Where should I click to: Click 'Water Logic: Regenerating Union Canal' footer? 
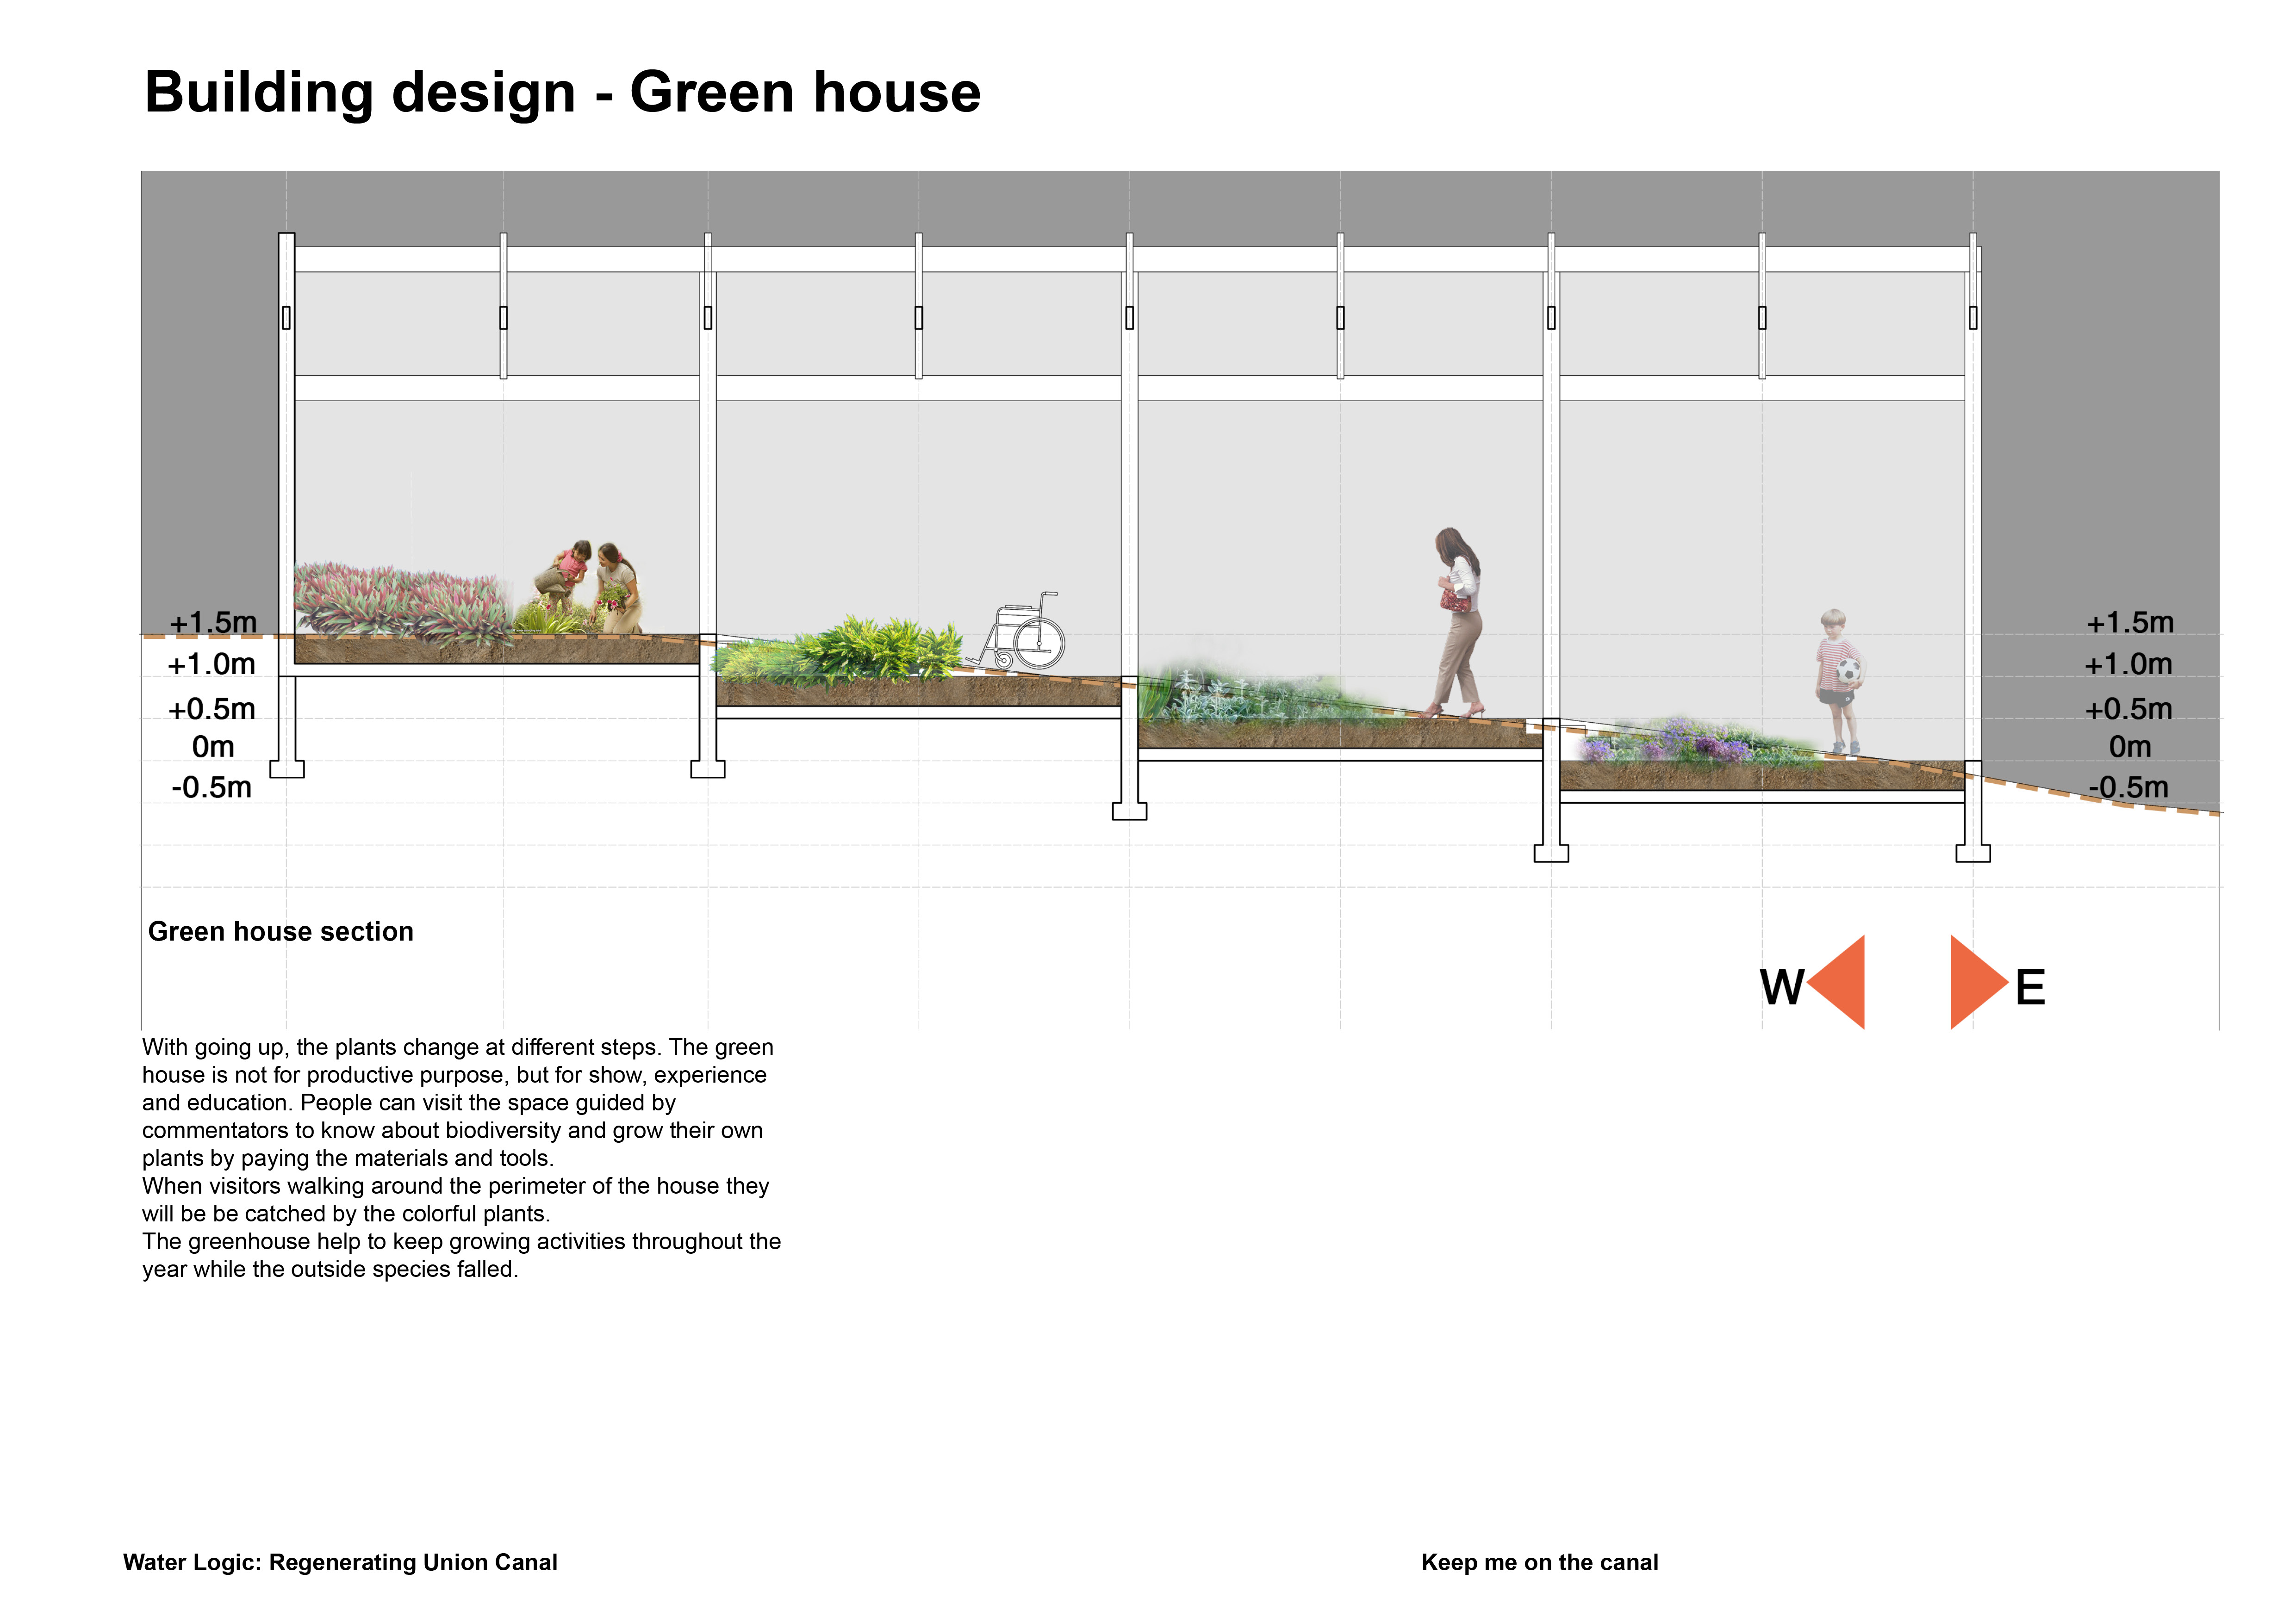click(340, 1562)
